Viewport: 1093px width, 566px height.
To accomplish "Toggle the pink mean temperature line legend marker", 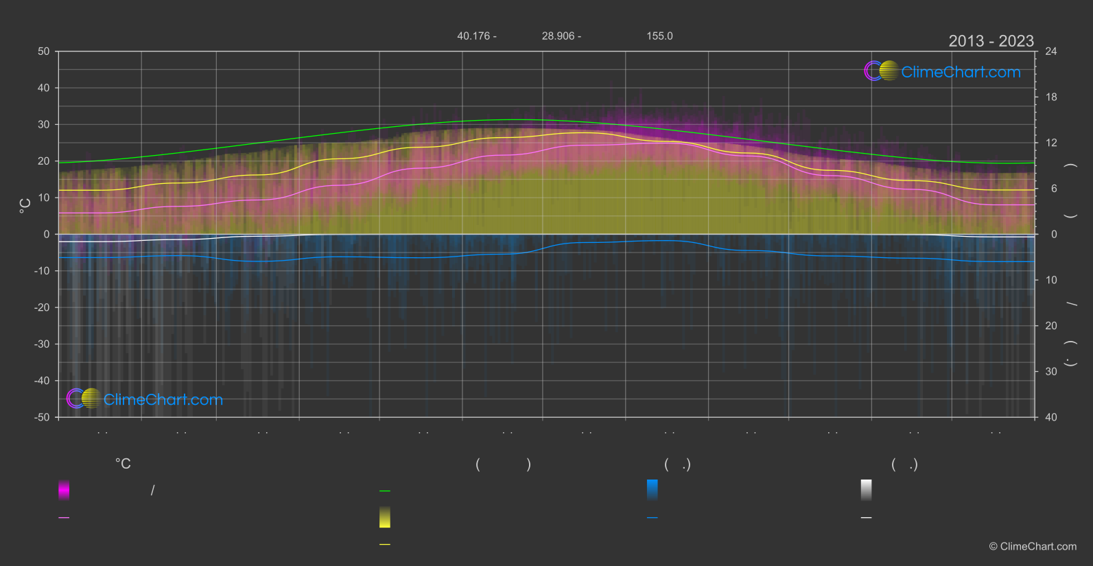I will 64,518.
